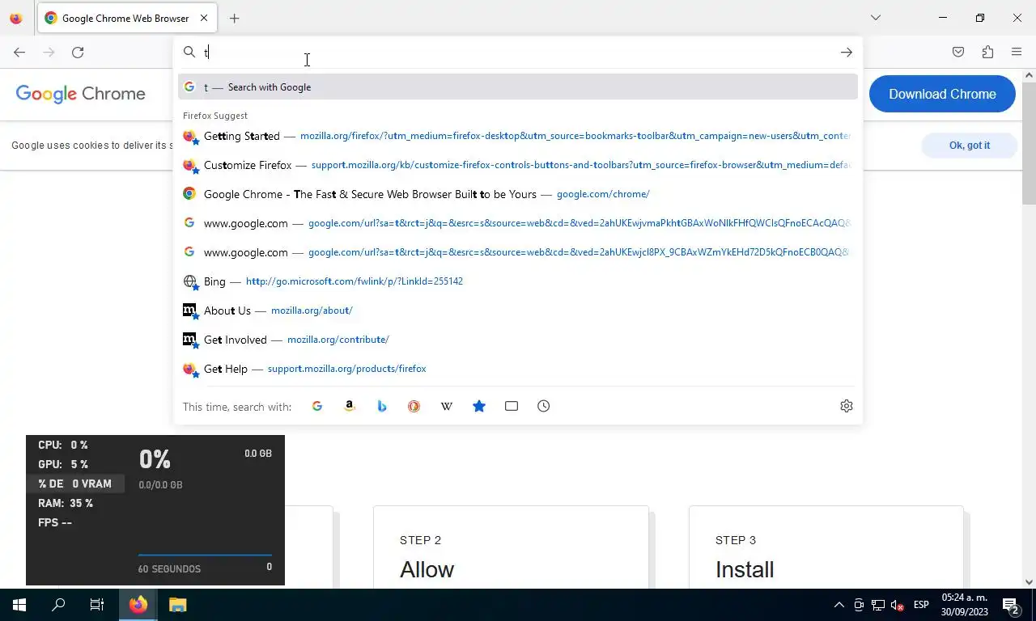Search open tabs using the tab icon
Viewport: 1036px width, 621px height.
(512, 406)
